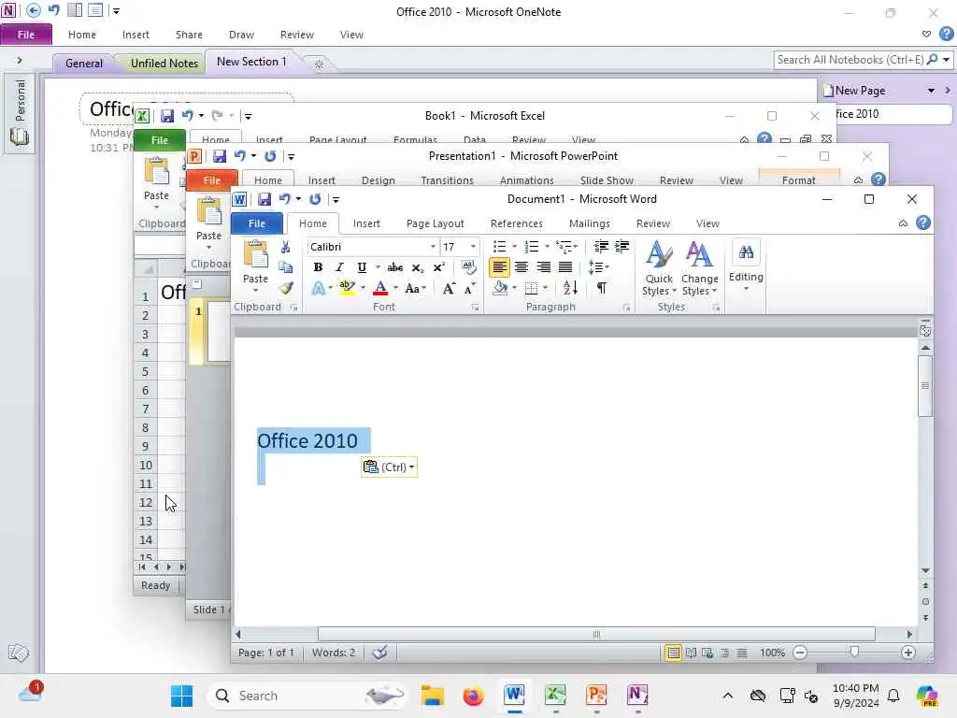The height and width of the screenshot is (718, 957).
Task: Expand Word Font dialog launcher
Action: pos(475,308)
